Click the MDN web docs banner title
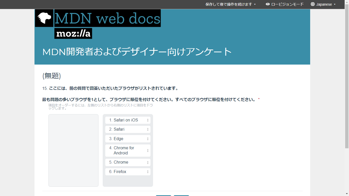The image size is (349, 196). (x=107, y=18)
